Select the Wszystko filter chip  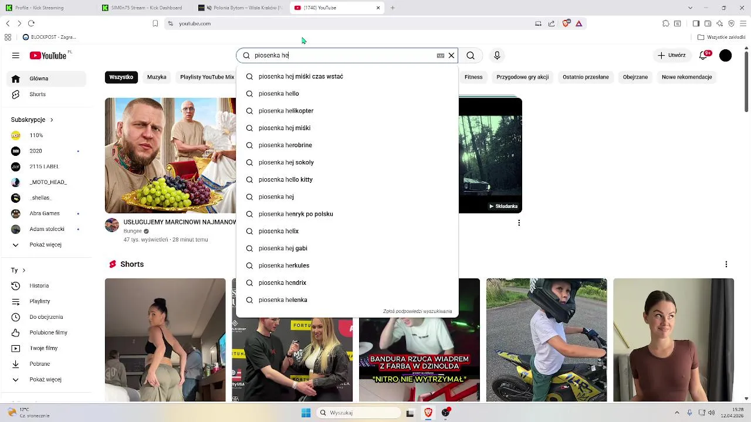pyautogui.click(x=121, y=77)
